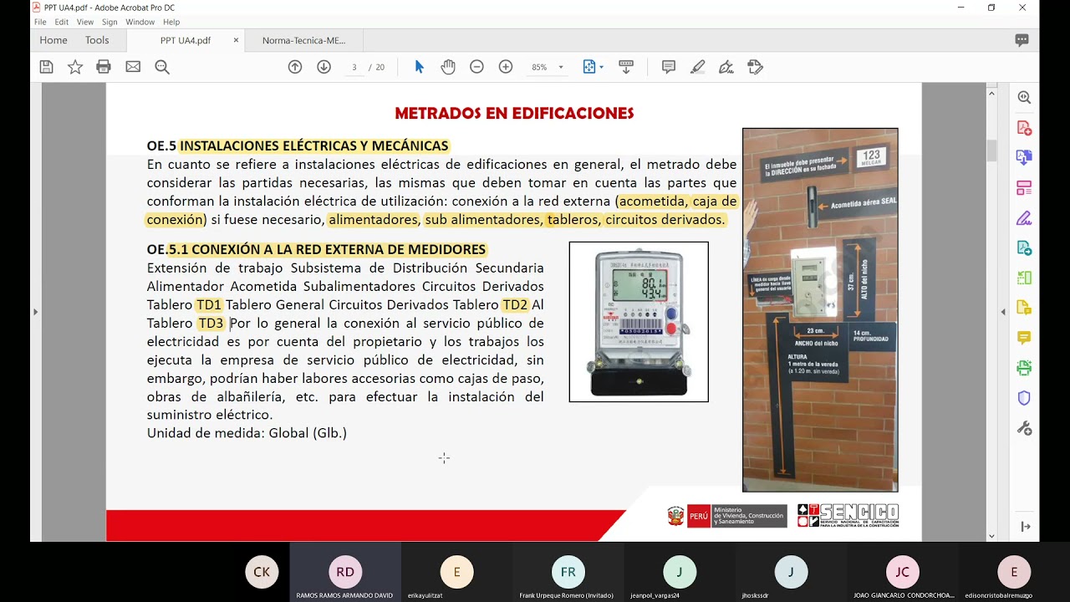
Task: Open the find text magnifier
Action: 162,67
